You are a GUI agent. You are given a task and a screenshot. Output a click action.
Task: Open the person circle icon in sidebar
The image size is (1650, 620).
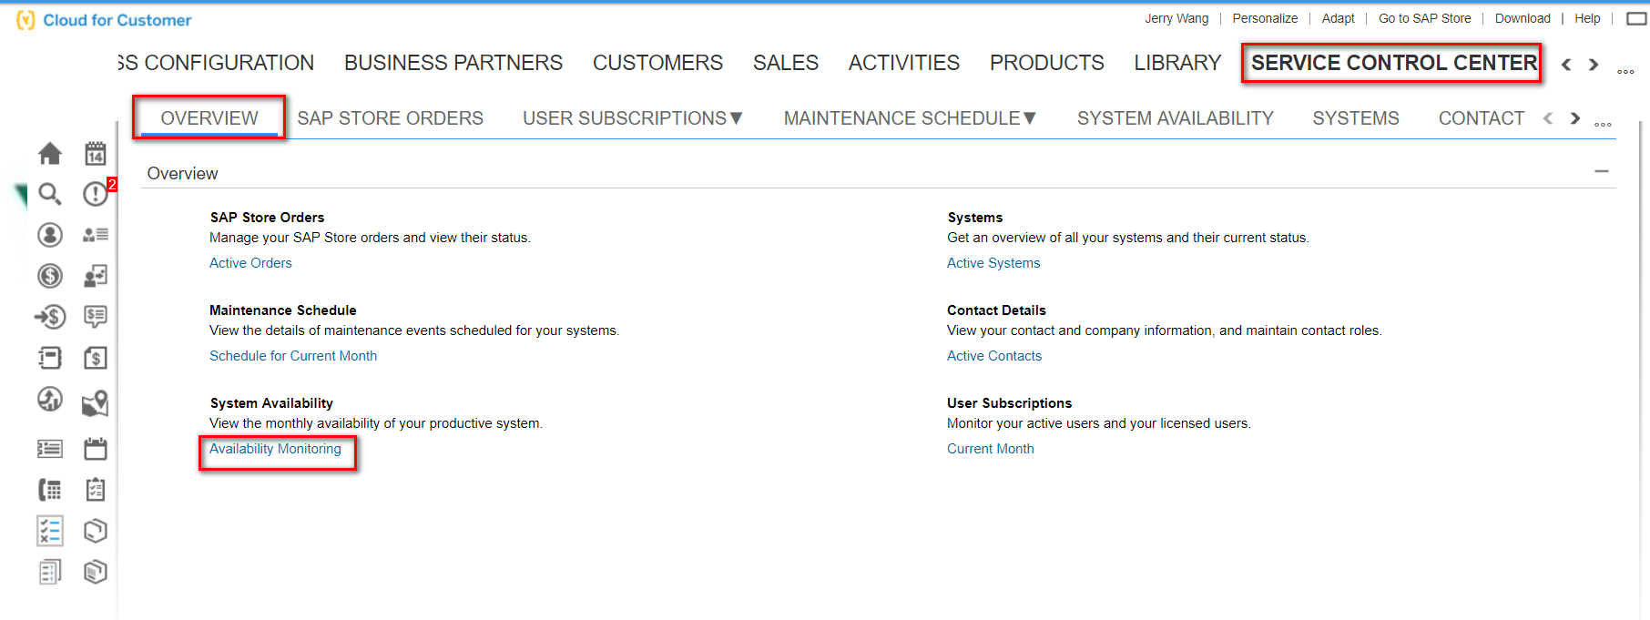pyautogui.click(x=50, y=235)
